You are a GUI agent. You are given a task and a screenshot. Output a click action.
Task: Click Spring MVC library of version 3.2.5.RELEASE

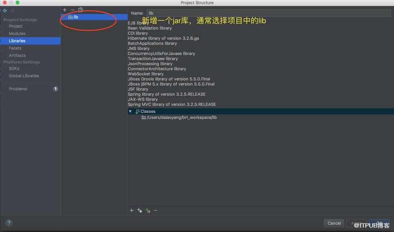click(x=172, y=105)
